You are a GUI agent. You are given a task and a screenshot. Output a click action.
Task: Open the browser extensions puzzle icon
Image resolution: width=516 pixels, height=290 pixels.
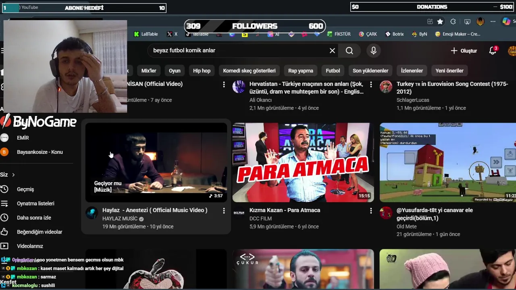tap(453, 21)
